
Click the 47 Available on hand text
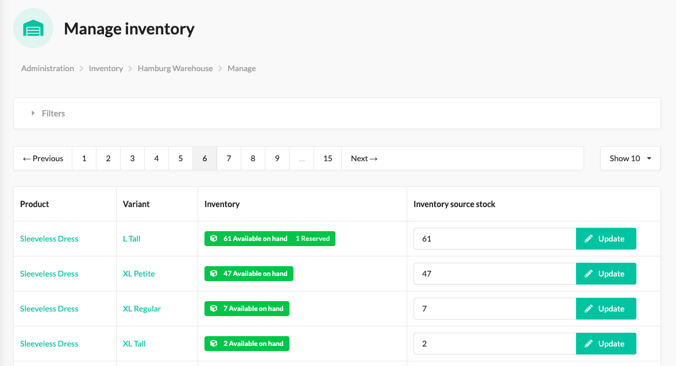pos(255,274)
